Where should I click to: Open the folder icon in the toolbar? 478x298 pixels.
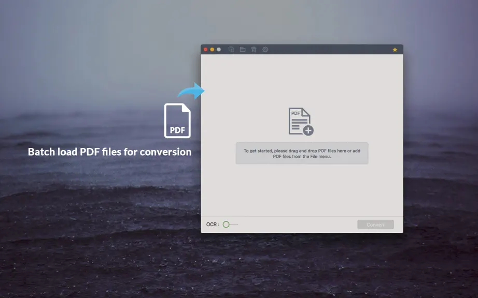tap(243, 49)
